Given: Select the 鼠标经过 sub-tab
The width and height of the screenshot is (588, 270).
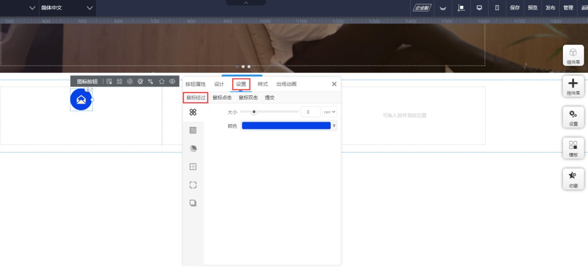Looking at the screenshot, I should point(196,98).
